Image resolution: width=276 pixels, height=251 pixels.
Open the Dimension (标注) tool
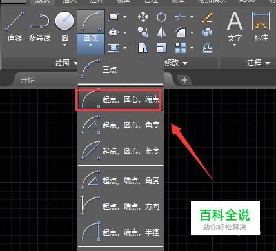click(x=261, y=26)
